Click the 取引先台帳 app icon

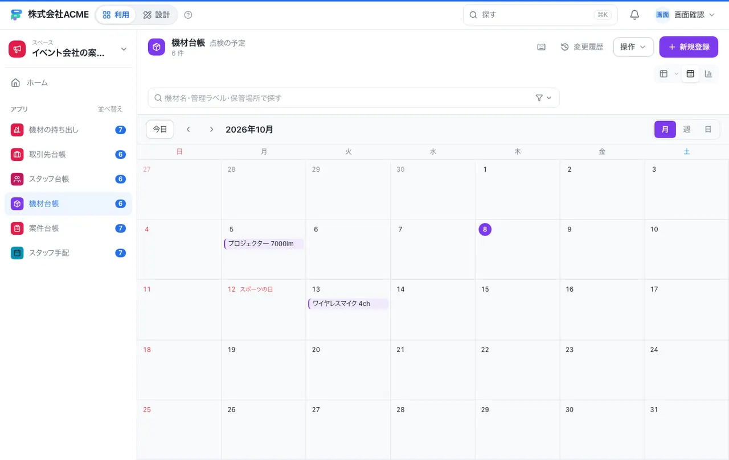point(17,155)
